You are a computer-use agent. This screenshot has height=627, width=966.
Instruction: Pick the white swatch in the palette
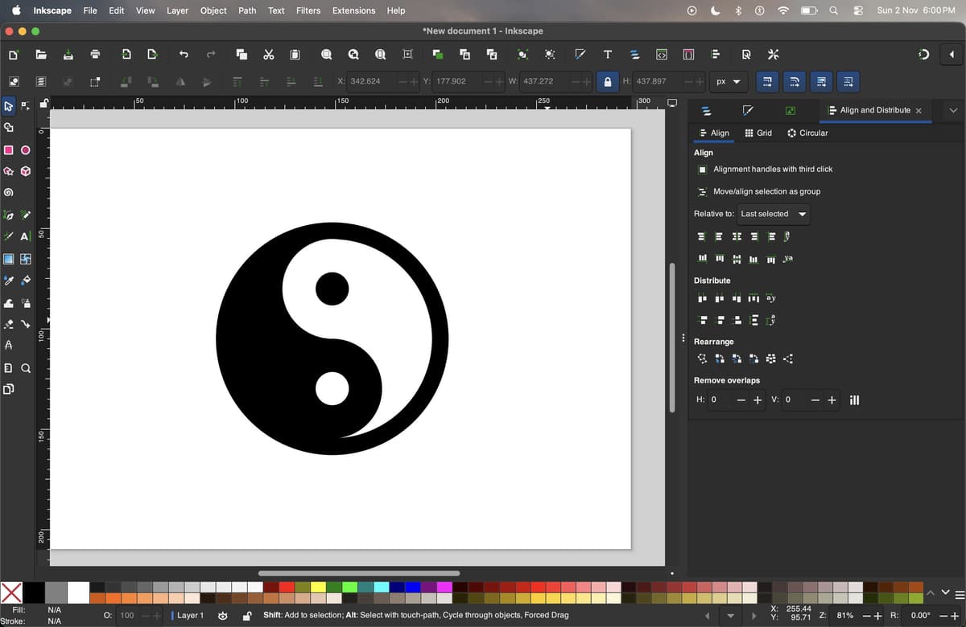pyautogui.click(x=78, y=592)
